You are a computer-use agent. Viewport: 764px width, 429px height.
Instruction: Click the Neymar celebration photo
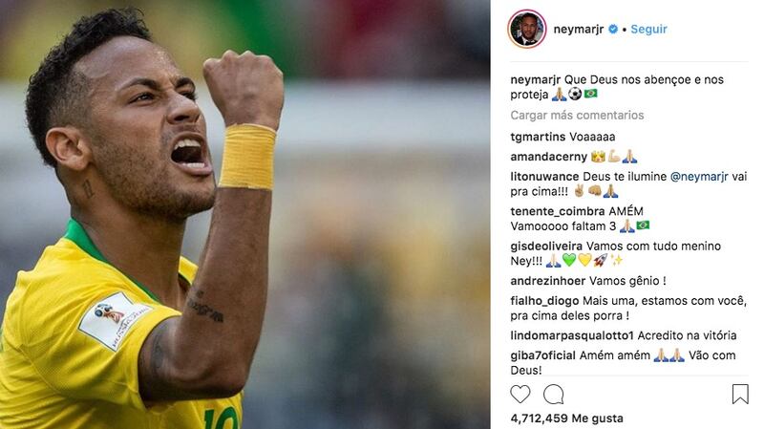click(x=245, y=214)
